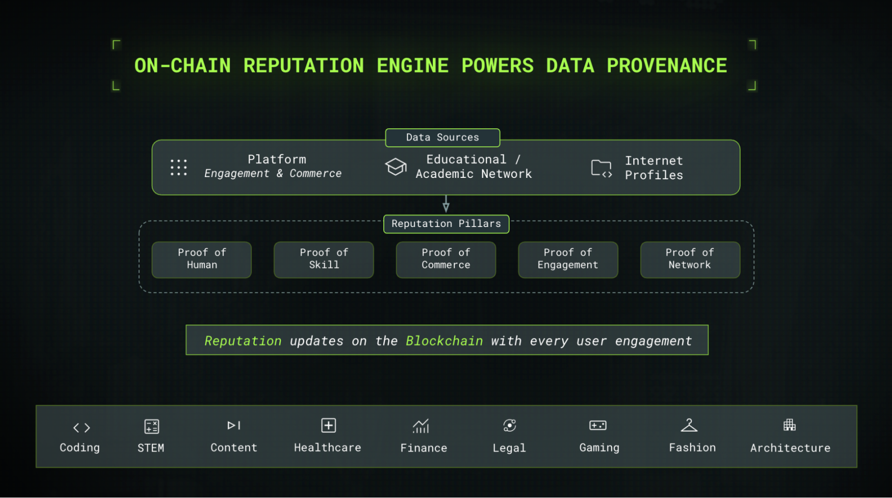
Task: Select the Legal icon
Action: pyautogui.click(x=509, y=425)
